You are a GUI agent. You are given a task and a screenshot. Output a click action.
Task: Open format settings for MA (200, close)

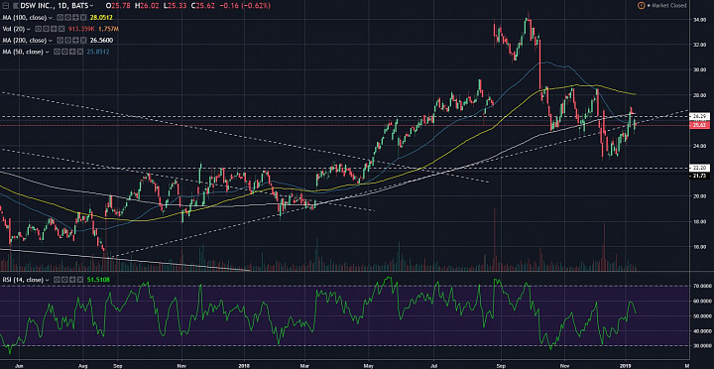(67, 41)
